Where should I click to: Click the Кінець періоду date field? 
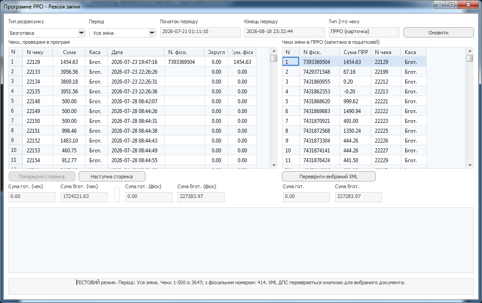[284, 32]
